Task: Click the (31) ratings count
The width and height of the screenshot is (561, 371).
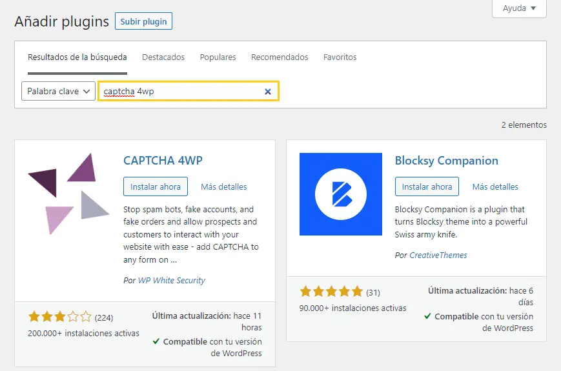Action: (x=372, y=293)
